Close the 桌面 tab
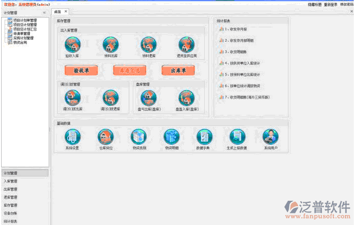Image resolution: width=356 pixels, height=225 pixels. pyautogui.click(x=66, y=12)
